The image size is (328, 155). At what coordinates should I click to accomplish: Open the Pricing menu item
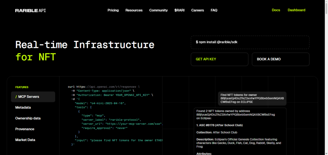113,10
